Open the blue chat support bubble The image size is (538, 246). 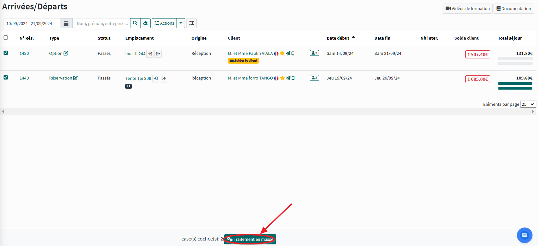[x=524, y=235]
